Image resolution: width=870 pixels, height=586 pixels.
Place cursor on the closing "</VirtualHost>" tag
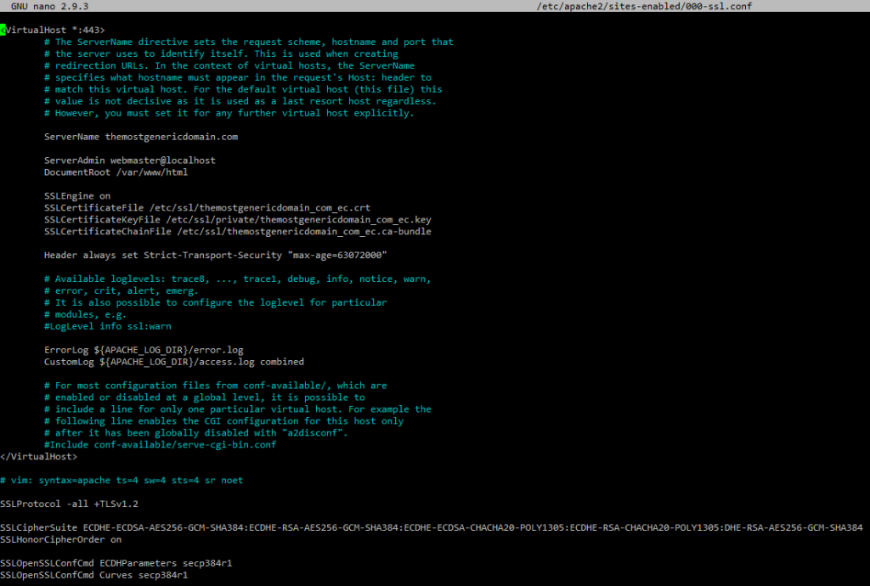(x=39, y=457)
